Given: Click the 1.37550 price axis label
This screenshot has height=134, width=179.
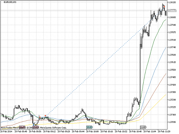Looking at the screenshot, I should click(172, 70).
